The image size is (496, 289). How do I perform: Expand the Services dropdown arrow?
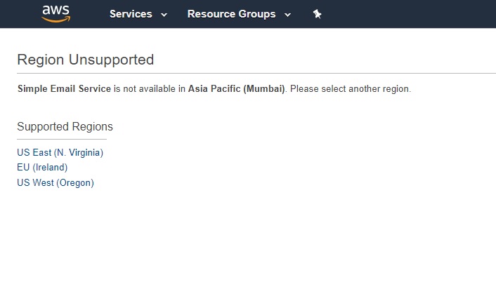tap(164, 15)
